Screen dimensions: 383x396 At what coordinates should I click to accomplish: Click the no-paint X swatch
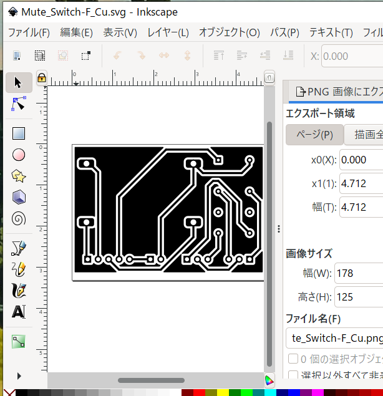coord(9,393)
